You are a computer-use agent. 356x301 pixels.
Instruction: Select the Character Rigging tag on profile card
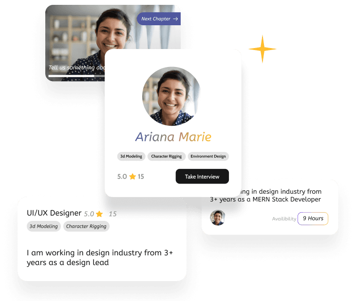[x=167, y=156]
